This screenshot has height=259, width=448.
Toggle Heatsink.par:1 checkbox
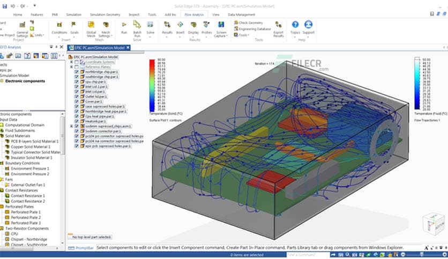pyautogui.click(x=77, y=121)
